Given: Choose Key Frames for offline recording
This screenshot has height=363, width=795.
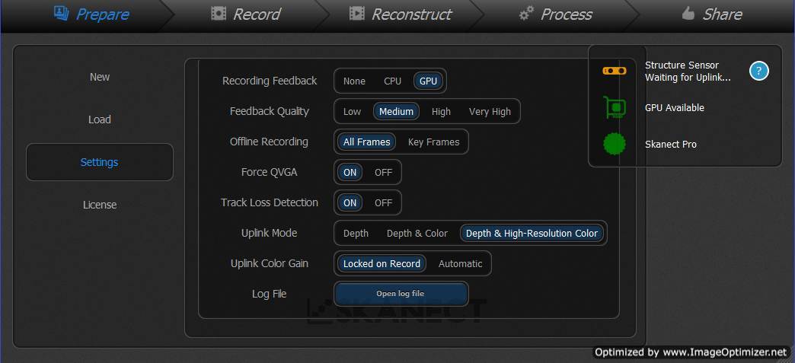Looking at the screenshot, I should [433, 142].
